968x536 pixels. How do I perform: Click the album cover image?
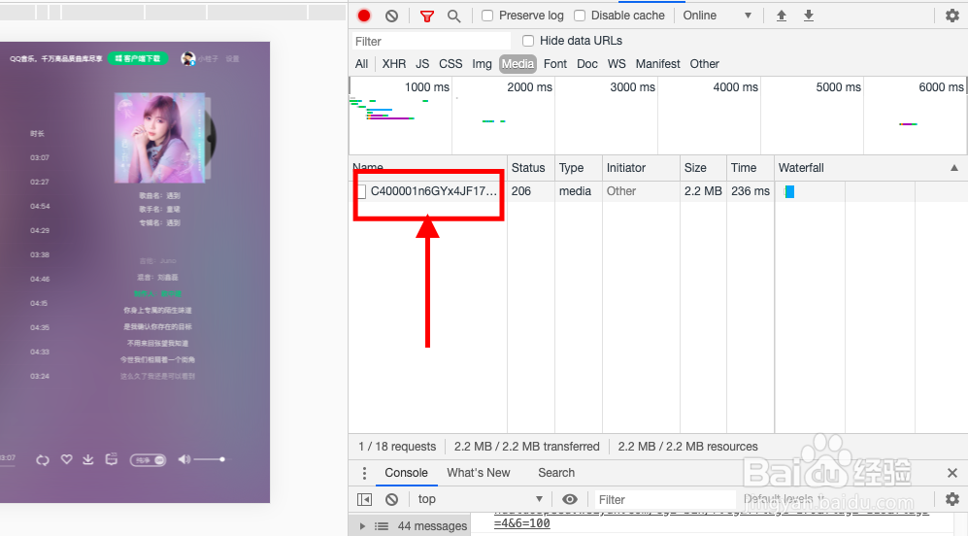[x=159, y=137]
